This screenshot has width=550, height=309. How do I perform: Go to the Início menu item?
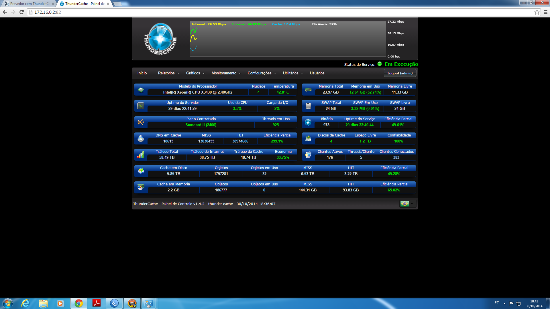142,73
